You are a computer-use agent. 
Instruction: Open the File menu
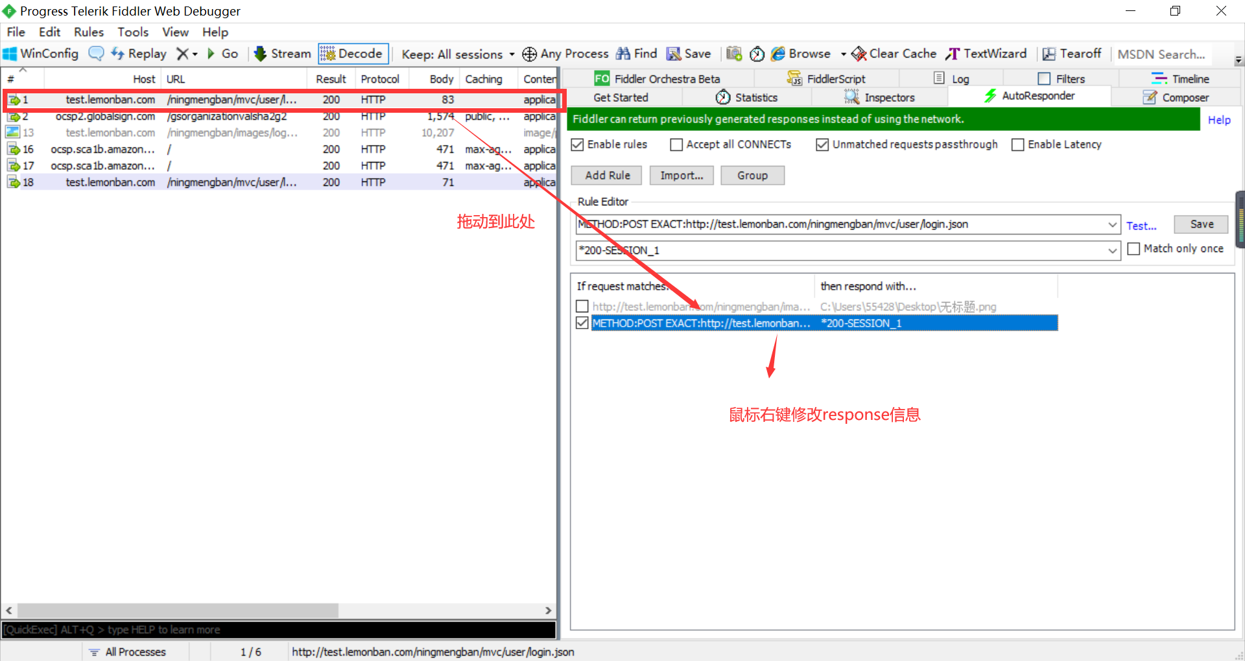coord(16,32)
